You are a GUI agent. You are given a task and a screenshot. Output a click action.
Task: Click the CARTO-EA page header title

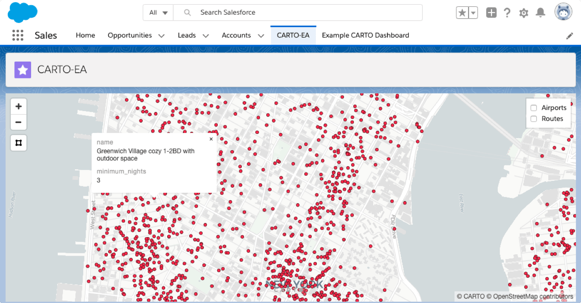pos(62,70)
